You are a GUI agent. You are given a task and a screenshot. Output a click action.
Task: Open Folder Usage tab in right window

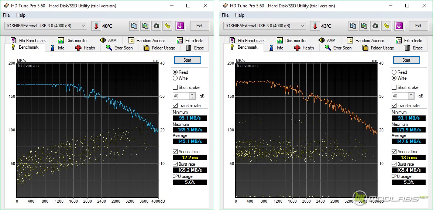pos(379,48)
